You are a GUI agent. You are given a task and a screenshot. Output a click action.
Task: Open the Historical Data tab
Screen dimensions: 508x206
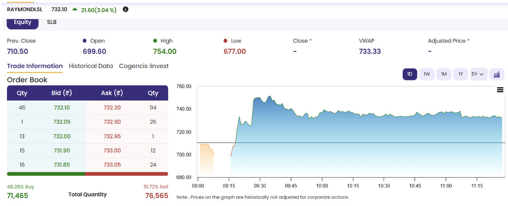coord(91,66)
